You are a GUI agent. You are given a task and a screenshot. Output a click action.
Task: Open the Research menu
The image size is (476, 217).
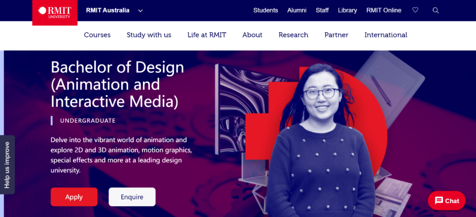coord(293,35)
